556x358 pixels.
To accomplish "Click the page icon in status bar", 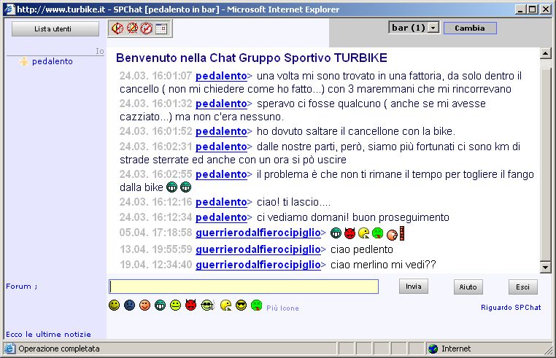I will click(9, 349).
